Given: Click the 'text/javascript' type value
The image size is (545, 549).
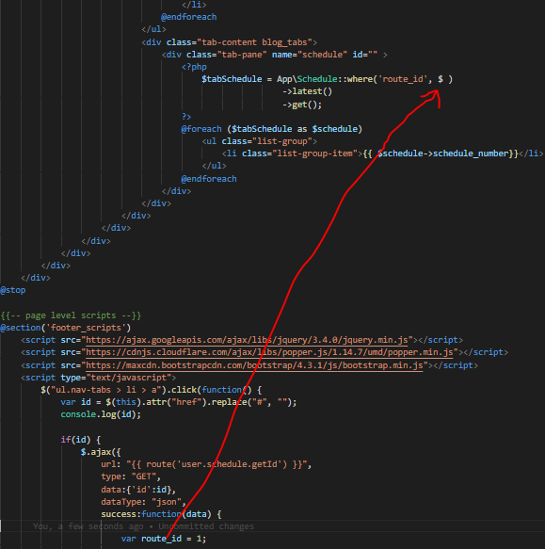Looking at the screenshot, I should coord(129,378).
